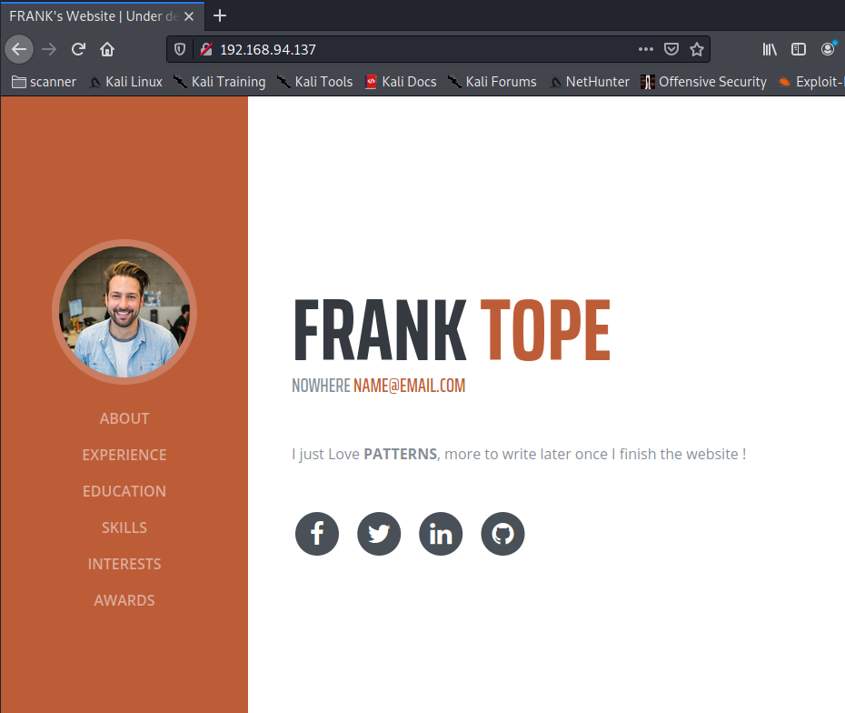Bookmark this page with the star
845x713 pixels.
(x=697, y=50)
